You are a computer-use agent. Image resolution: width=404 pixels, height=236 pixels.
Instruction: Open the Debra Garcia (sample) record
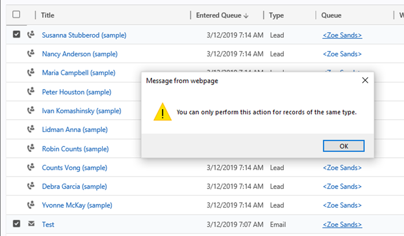(x=74, y=186)
